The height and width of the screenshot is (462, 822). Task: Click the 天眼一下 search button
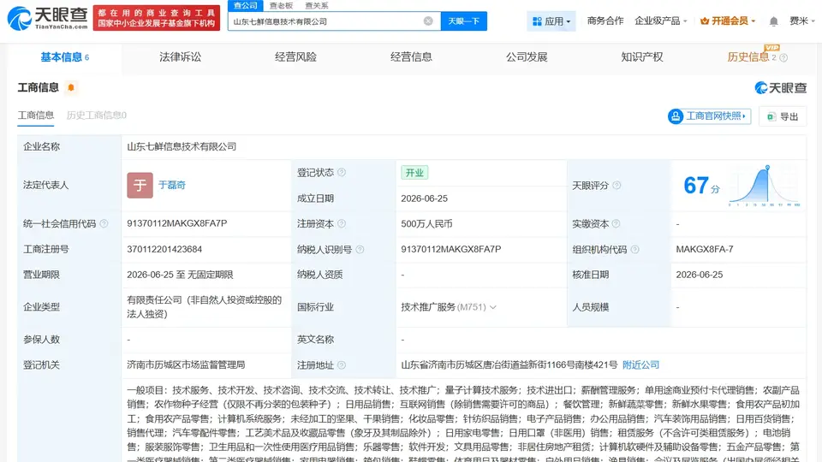[x=463, y=21]
